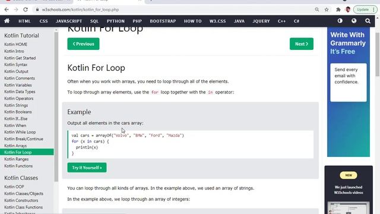Select highlighted Kotlin For Loop sidebar item
The image size is (380, 214).
(x=27, y=152)
